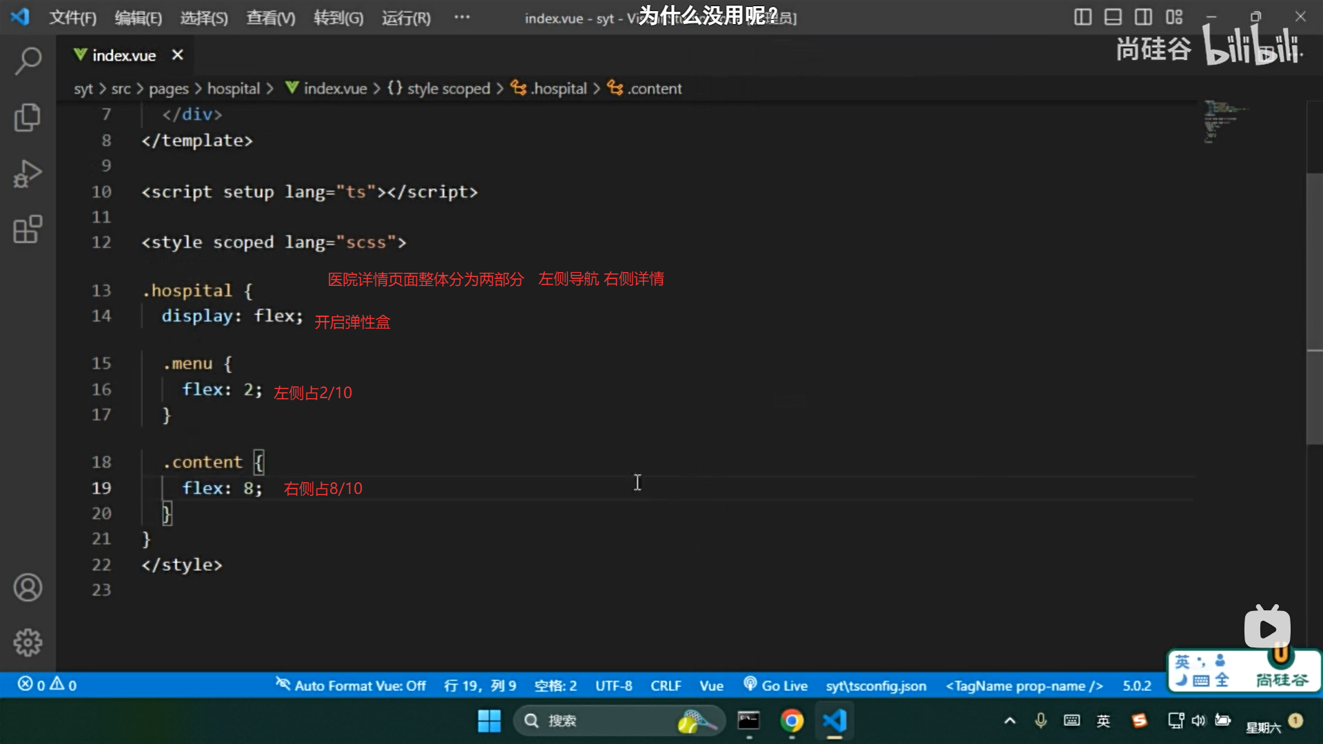The image size is (1323, 744).
Task: Open the 文件(F) menu
Action: tap(72, 18)
